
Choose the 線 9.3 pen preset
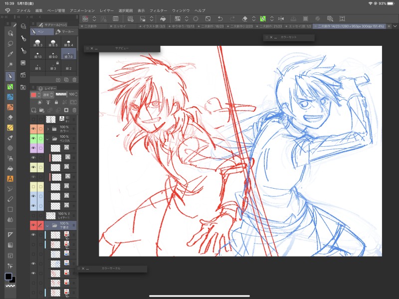38,43
